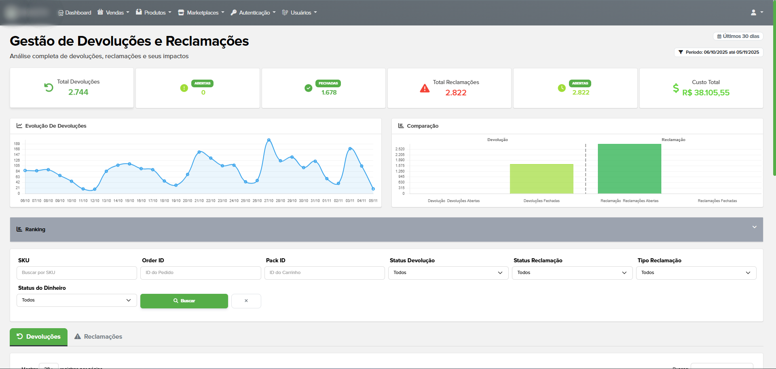Open the Produtos menu

pos(153,12)
